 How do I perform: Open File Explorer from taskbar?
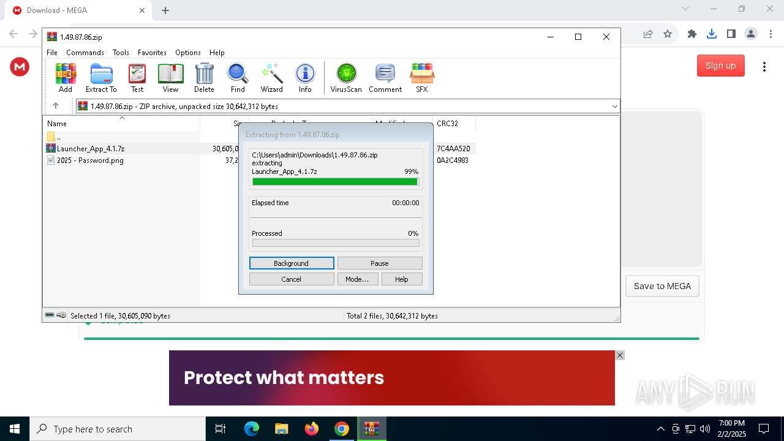[x=282, y=429]
